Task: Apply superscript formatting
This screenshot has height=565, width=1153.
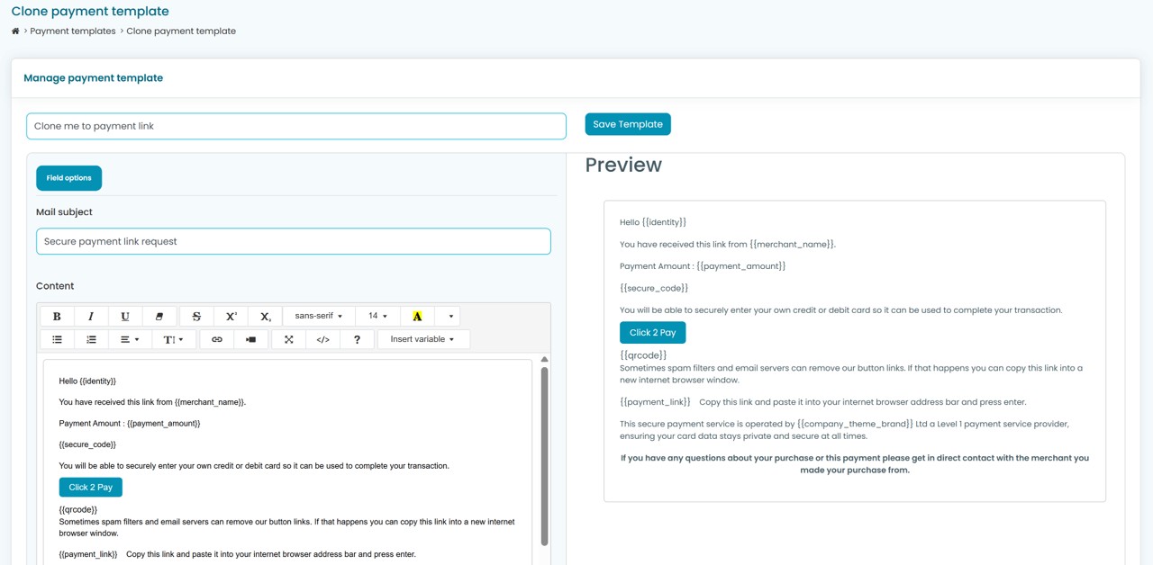Action: [231, 316]
